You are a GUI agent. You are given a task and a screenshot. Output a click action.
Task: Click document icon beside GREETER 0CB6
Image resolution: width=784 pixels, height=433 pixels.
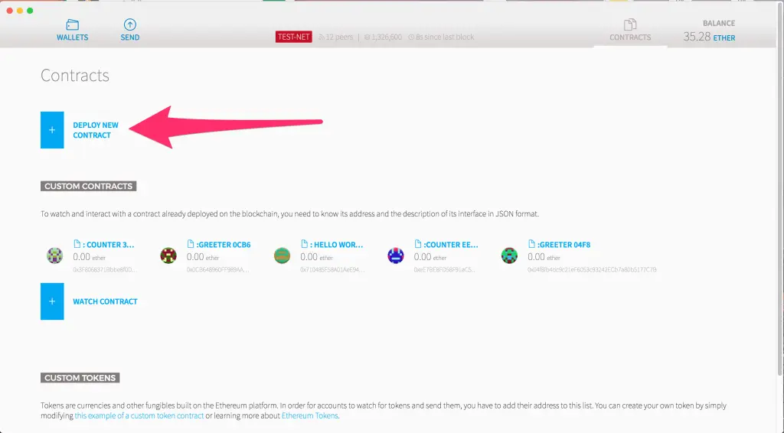click(x=191, y=244)
